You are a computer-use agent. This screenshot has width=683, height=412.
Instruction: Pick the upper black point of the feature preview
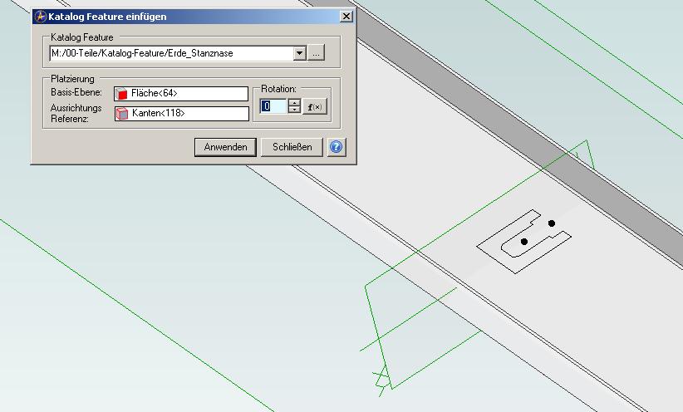[x=552, y=223]
